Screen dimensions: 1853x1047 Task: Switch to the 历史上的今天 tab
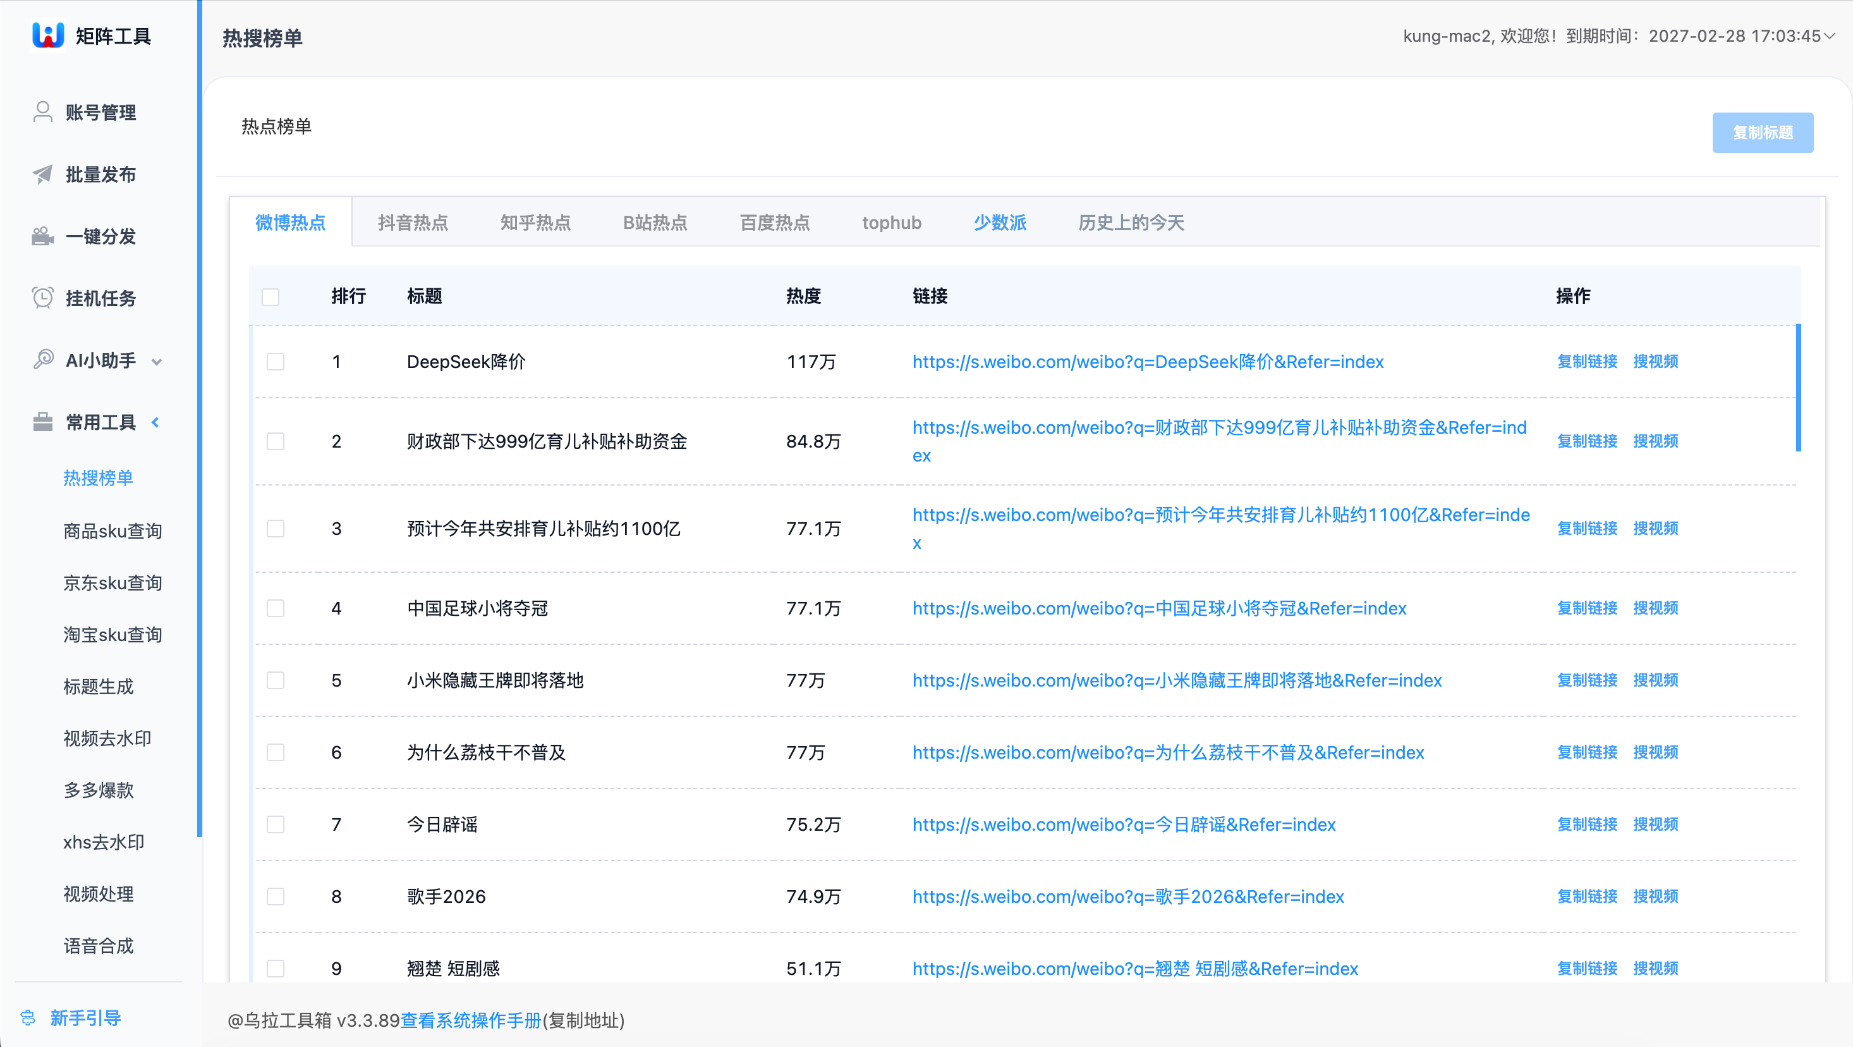(x=1131, y=223)
